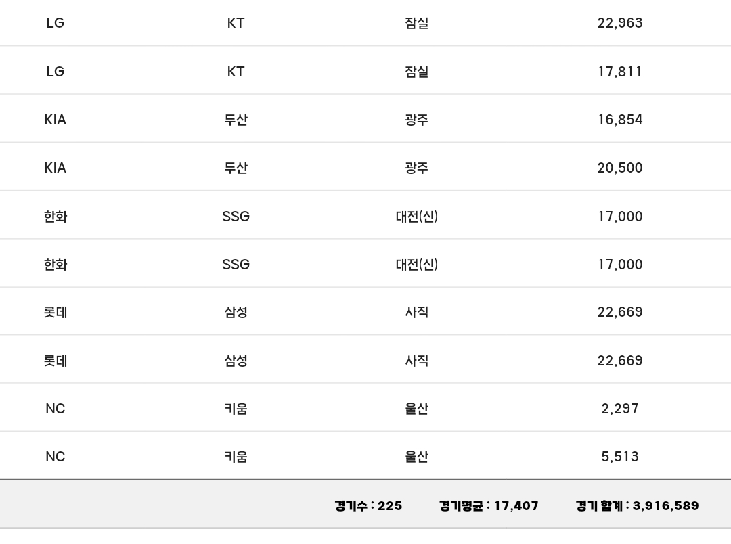731x544 pixels.
Task: Select 잠실 in the 22,963 attendance row
Action: (x=417, y=23)
